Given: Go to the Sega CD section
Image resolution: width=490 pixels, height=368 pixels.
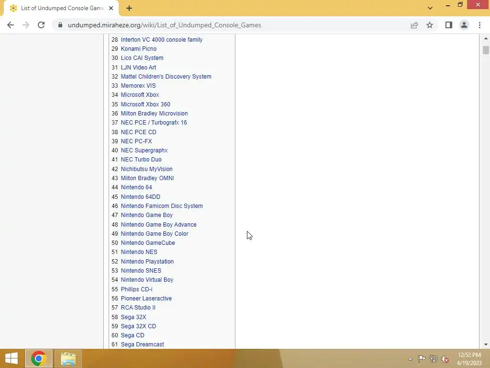Looking at the screenshot, I should click(x=133, y=335).
